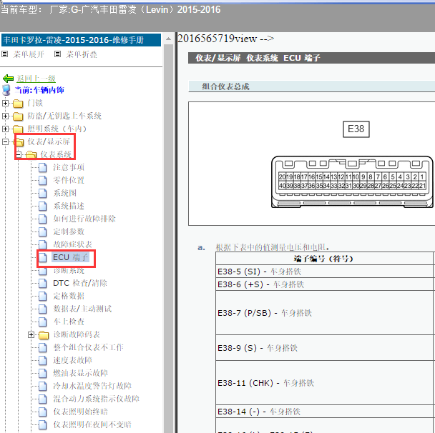Select the 仪表系统 folder node

[x=56, y=154]
